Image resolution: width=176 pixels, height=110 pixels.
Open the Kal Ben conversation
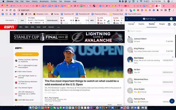(150, 71)
